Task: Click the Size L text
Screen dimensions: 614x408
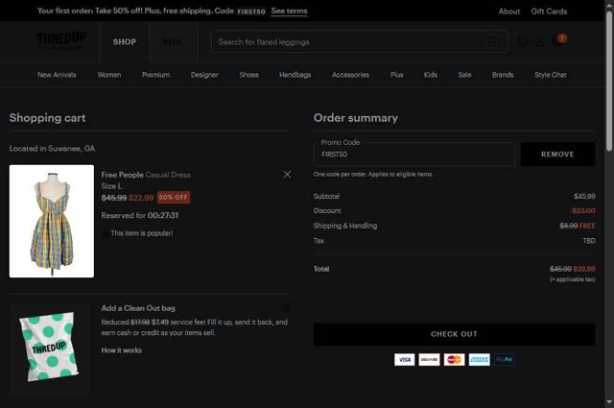Action: click(x=111, y=186)
